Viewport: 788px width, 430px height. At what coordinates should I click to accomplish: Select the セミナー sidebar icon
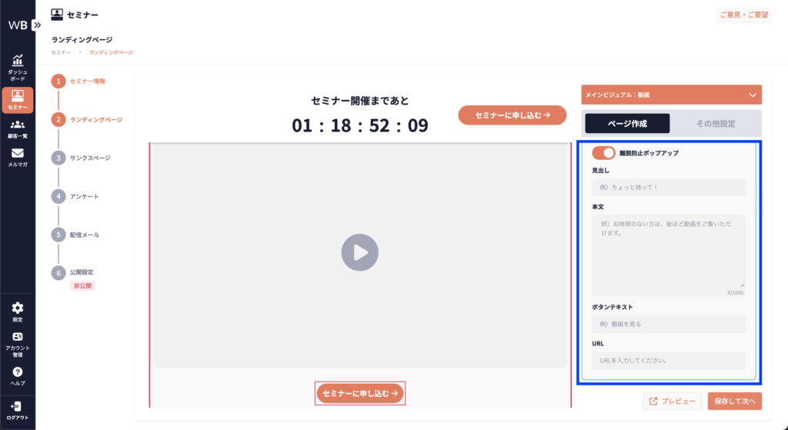click(x=17, y=96)
